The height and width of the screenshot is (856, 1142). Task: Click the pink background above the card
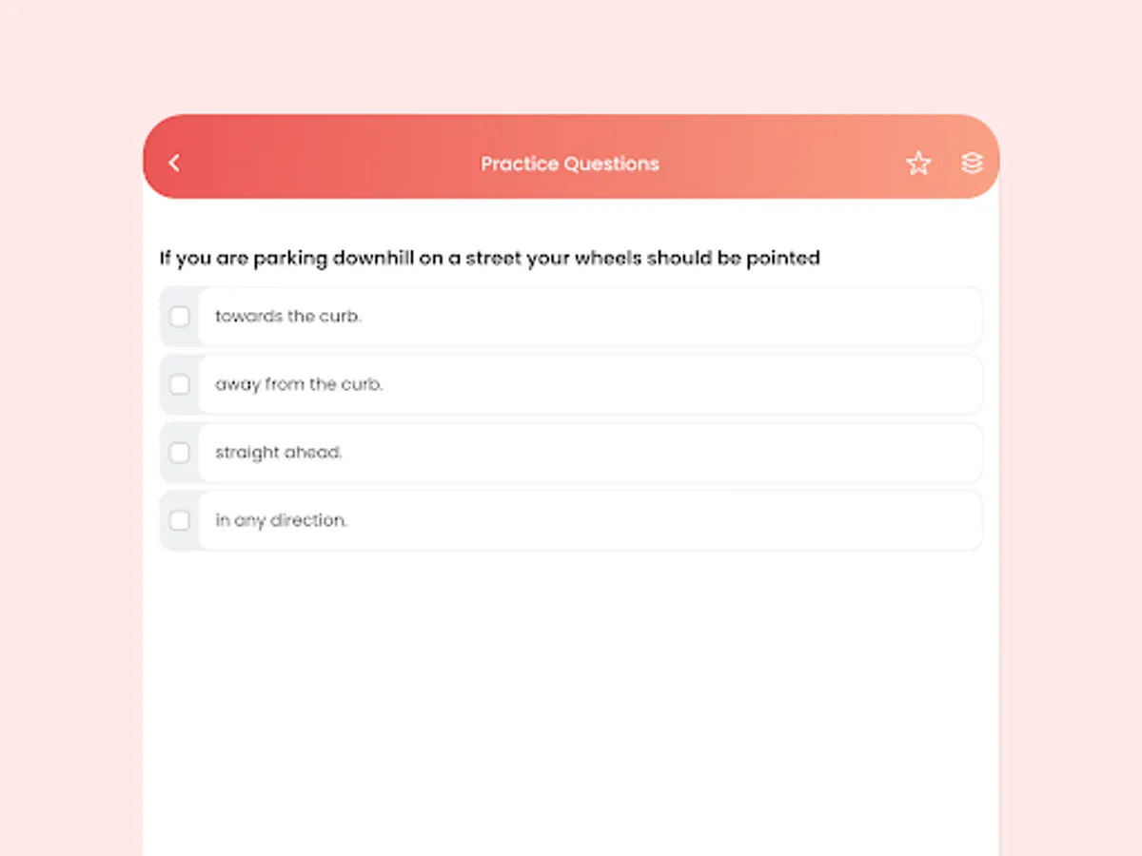coord(571,57)
